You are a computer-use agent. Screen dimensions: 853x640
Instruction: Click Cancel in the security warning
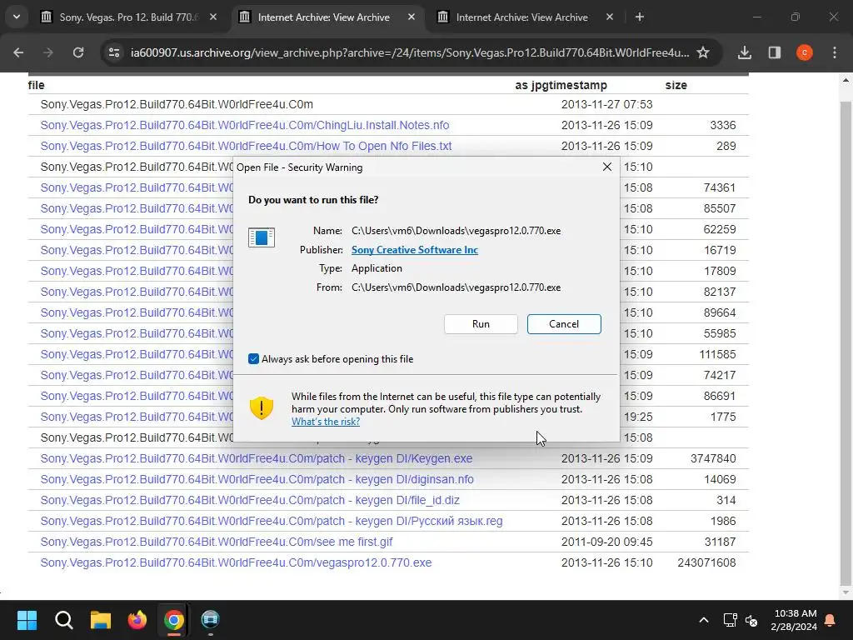coord(564,324)
